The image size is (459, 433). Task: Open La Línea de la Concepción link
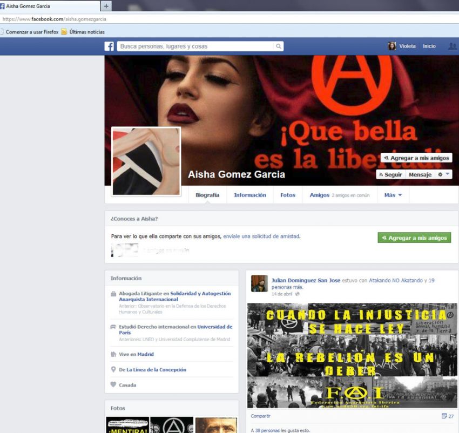click(x=156, y=370)
